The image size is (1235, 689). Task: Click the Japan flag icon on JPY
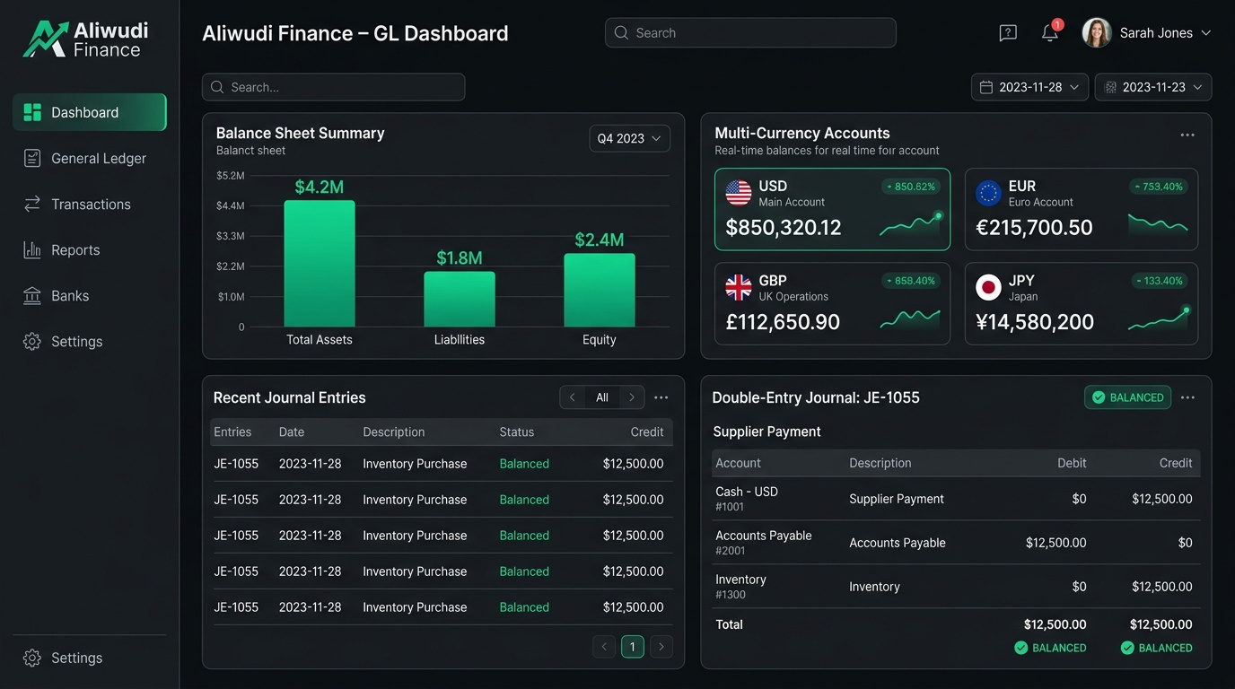[988, 287]
